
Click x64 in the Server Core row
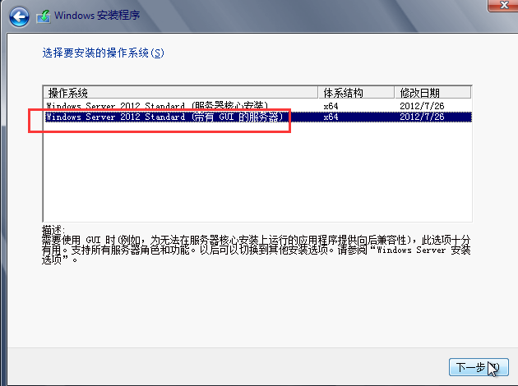[331, 106]
